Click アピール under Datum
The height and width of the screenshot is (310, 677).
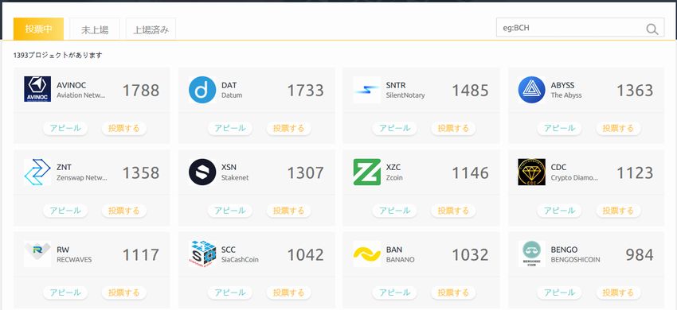(230, 128)
